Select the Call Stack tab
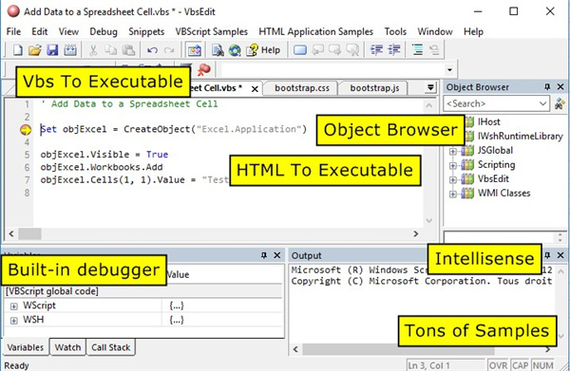This screenshot has width=570, height=371. click(x=110, y=347)
